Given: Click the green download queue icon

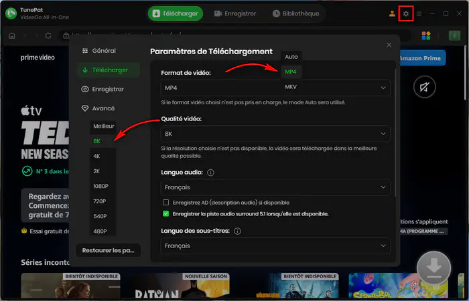Looking at the screenshot, I should 454,35.
